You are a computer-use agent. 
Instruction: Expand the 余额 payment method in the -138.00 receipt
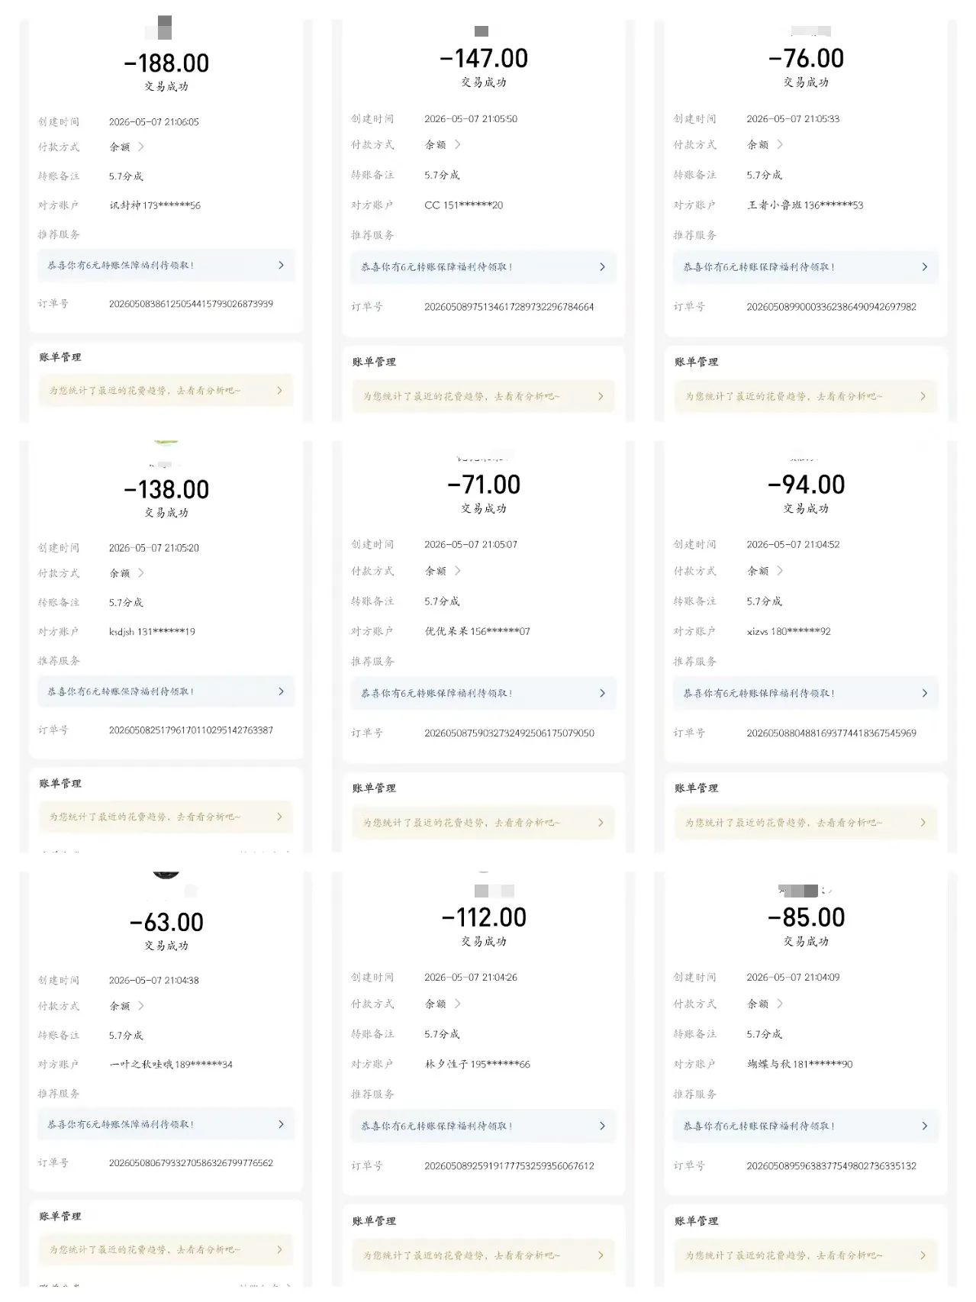pos(127,573)
